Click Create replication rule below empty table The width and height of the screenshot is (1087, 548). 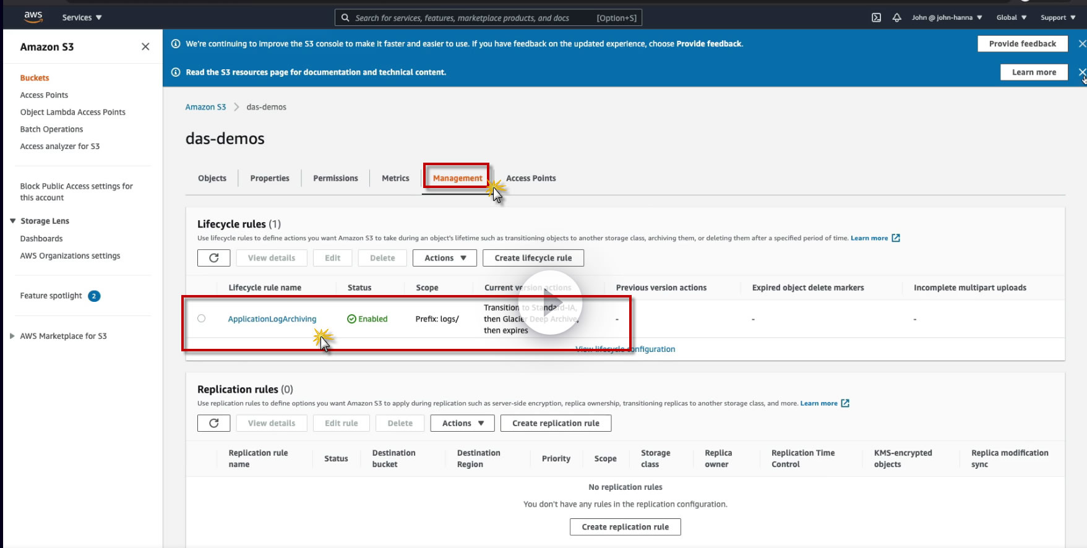tap(625, 527)
